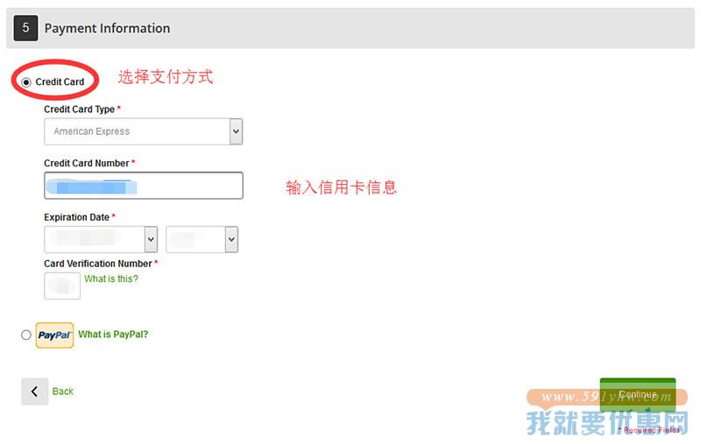
Task: Click the 'Credit Card Type' label
Action: [x=79, y=109]
